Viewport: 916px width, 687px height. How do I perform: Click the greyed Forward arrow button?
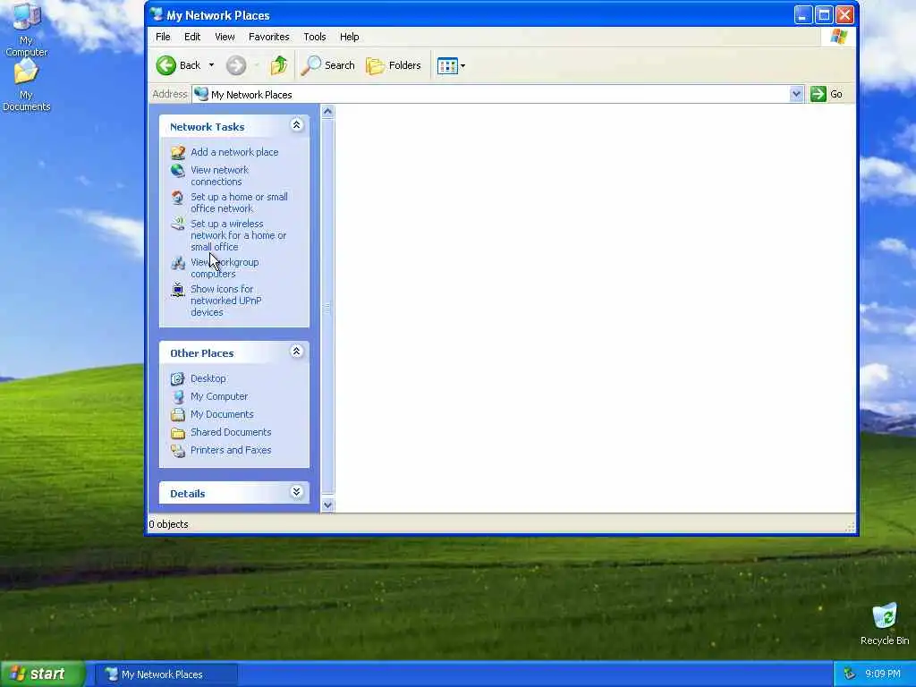tap(236, 65)
